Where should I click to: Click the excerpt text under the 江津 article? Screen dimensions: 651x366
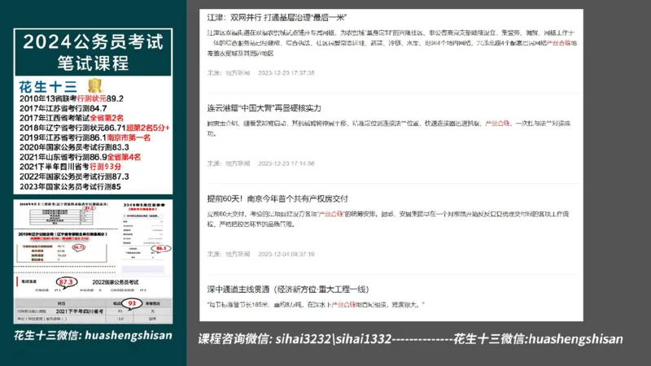click(x=392, y=43)
